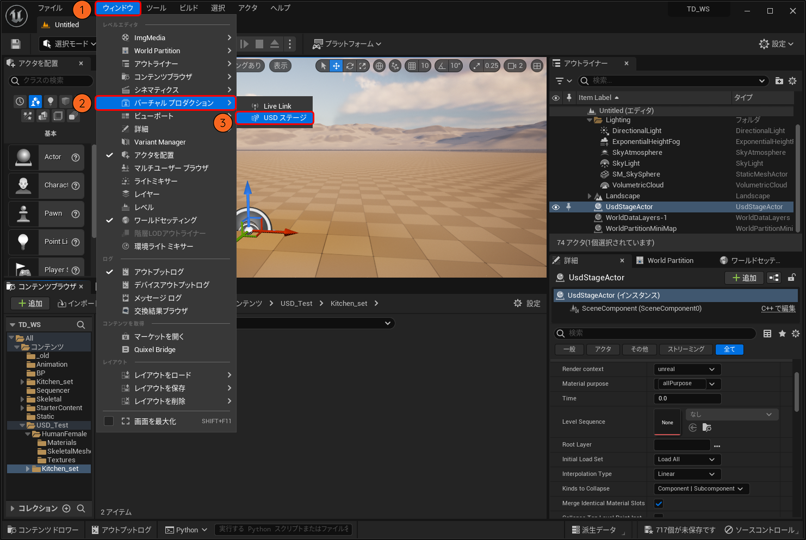The image size is (806, 540).
Task: Click the save level floppy disk icon
Action: pos(16,44)
